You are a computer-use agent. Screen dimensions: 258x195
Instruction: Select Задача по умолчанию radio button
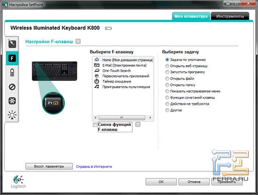coord(167,60)
